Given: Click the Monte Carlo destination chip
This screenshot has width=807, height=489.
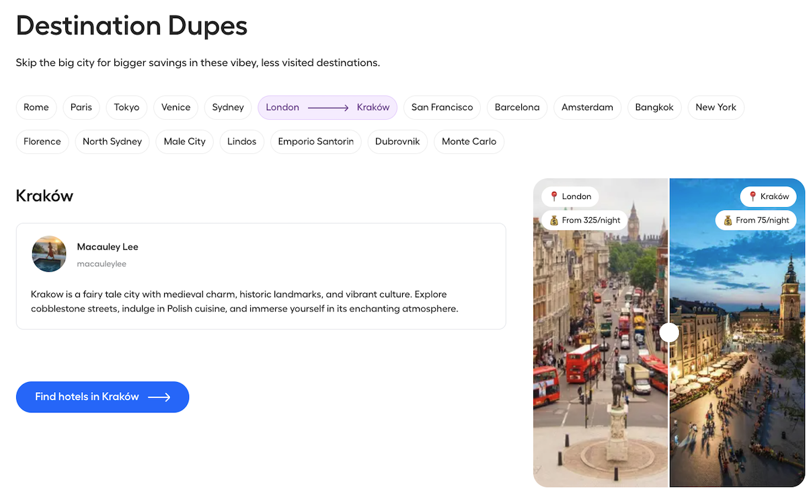Looking at the screenshot, I should (469, 142).
